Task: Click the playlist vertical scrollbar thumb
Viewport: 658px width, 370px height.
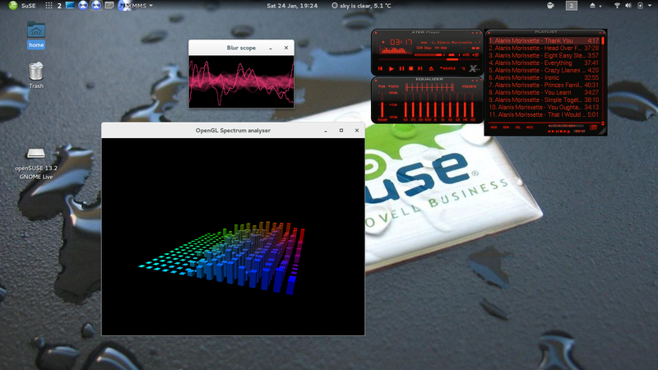Action: [x=603, y=40]
